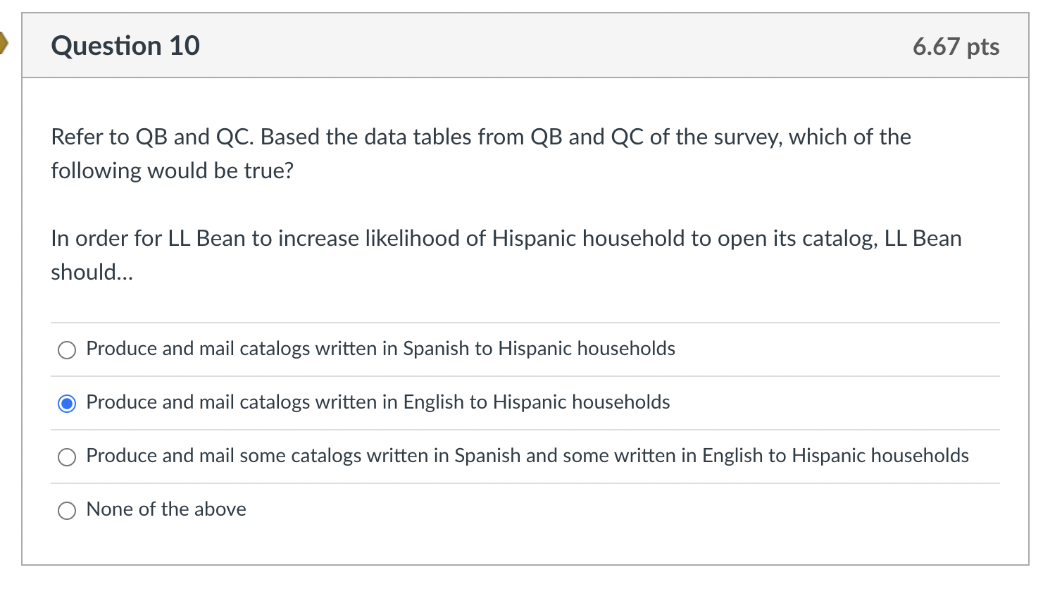Screen dimensions: 1062x596
Task: Click the English-catalogs answer label text
Action: point(377,402)
